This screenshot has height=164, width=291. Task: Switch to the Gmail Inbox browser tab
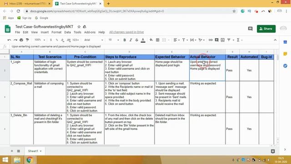[27, 4]
